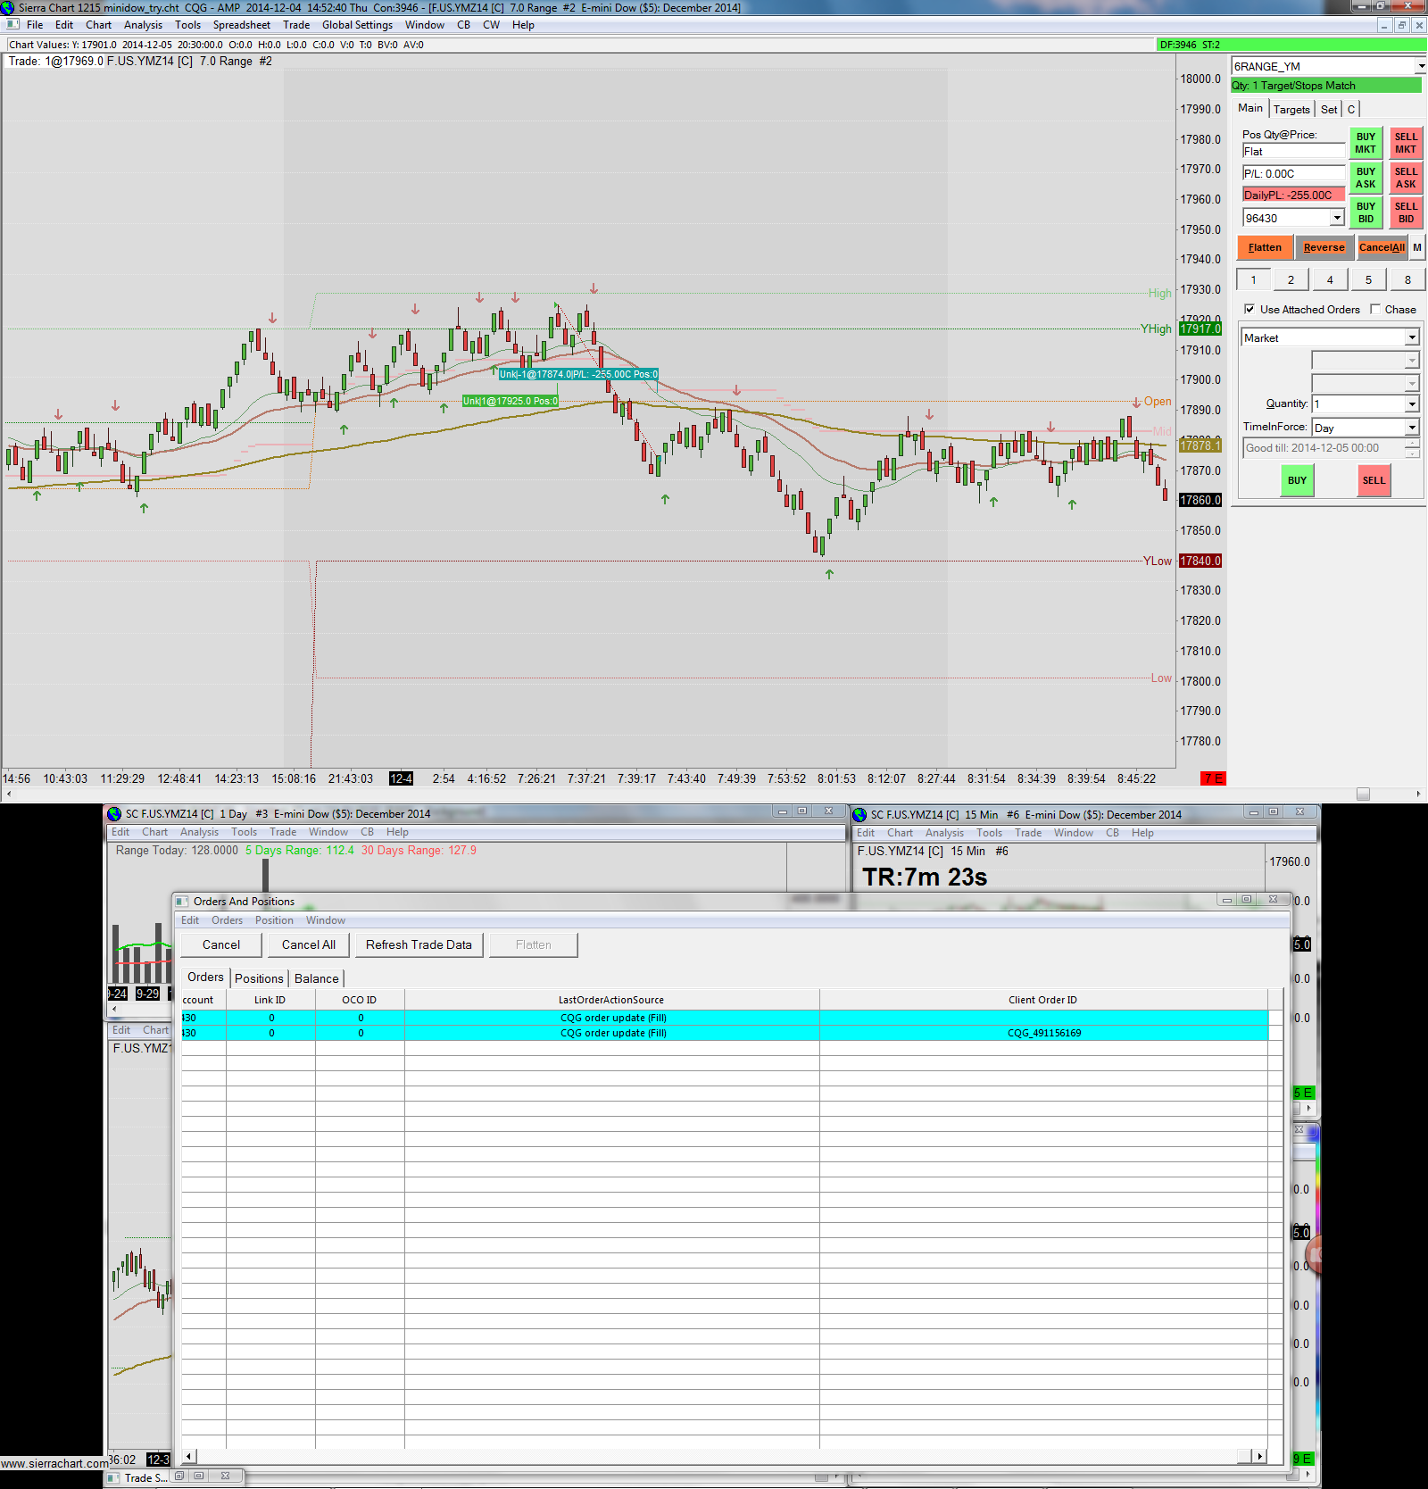
Task: Enable the Use Attached Orders checkbox
Action: pyautogui.click(x=1249, y=309)
